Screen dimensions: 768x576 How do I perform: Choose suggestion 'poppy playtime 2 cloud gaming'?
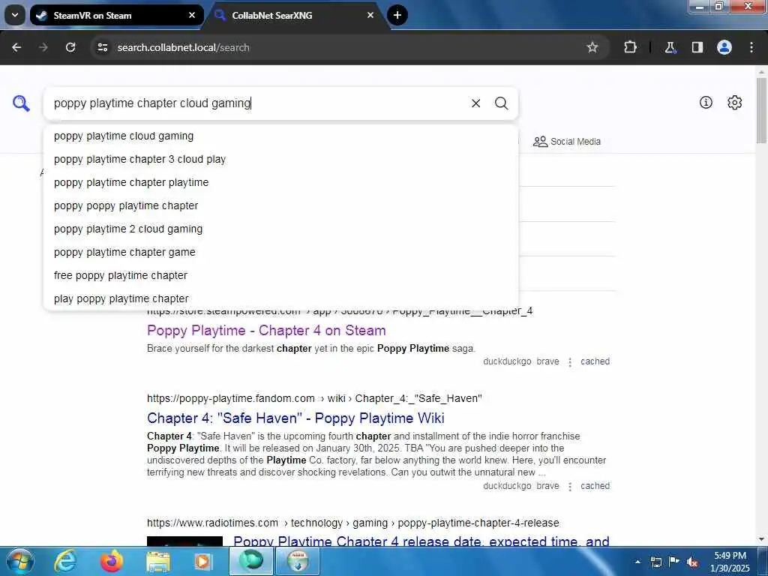[281, 229]
